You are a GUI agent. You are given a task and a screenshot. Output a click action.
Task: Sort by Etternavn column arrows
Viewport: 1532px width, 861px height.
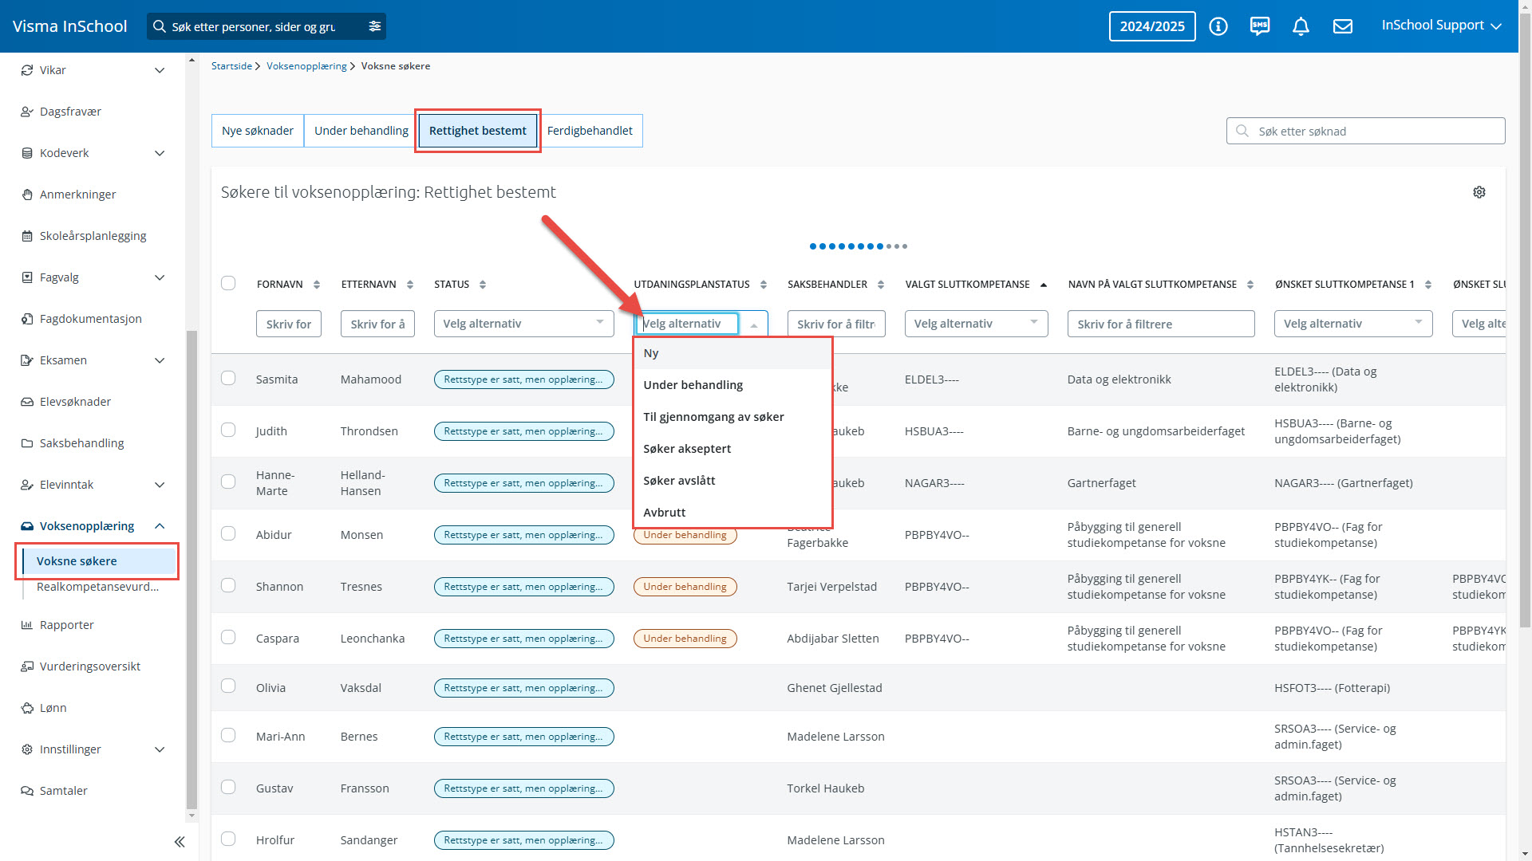(x=410, y=285)
